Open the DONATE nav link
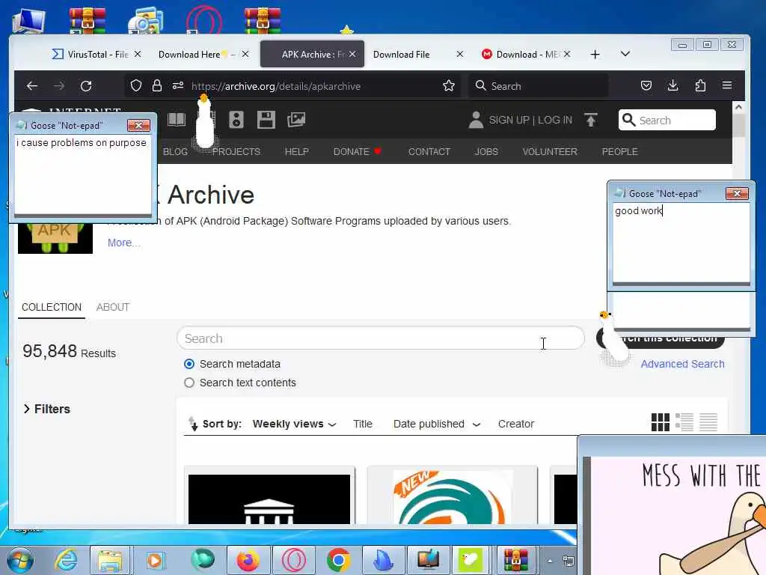 point(357,151)
